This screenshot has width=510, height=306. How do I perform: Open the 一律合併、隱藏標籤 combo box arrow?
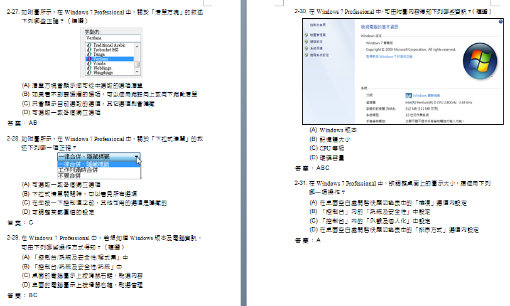click(137, 157)
